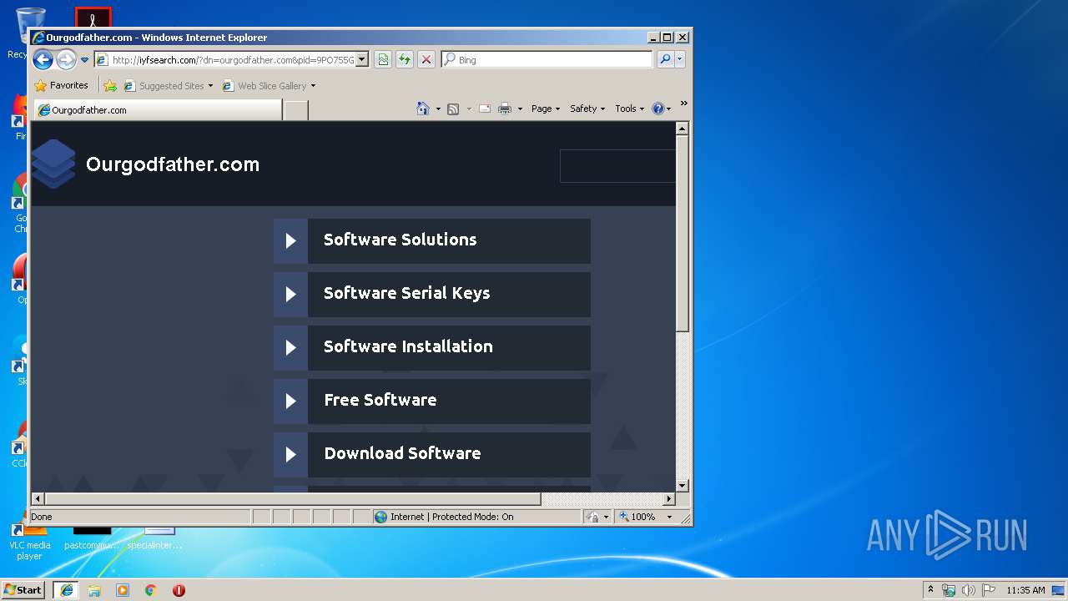Viewport: 1068px width, 601px height.
Task: Click the arrow beside Free Software
Action: click(290, 401)
